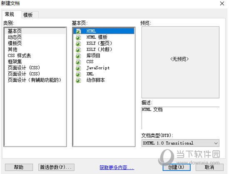Select the XML label in list
The image size is (229, 174).
click(90, 74)
